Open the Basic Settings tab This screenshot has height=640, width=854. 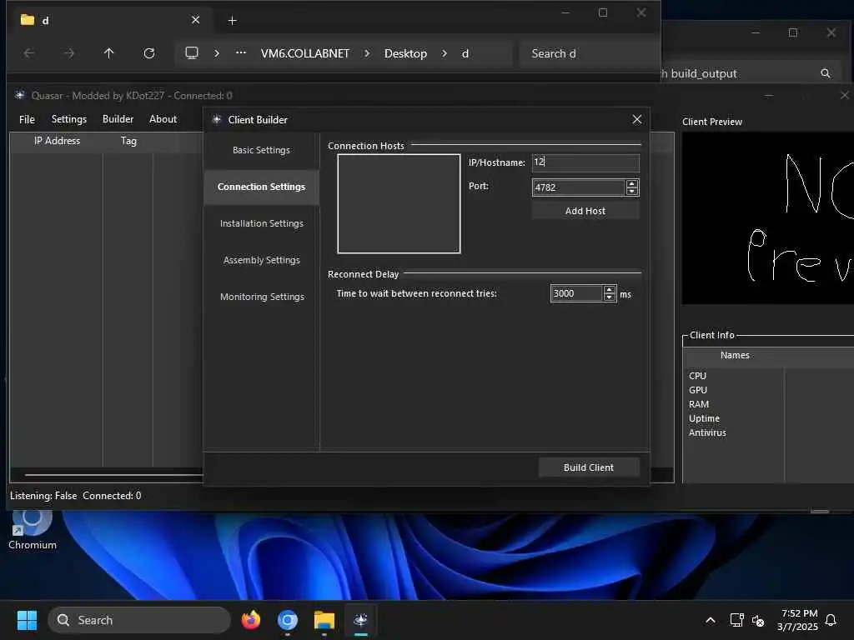(261, 150)
